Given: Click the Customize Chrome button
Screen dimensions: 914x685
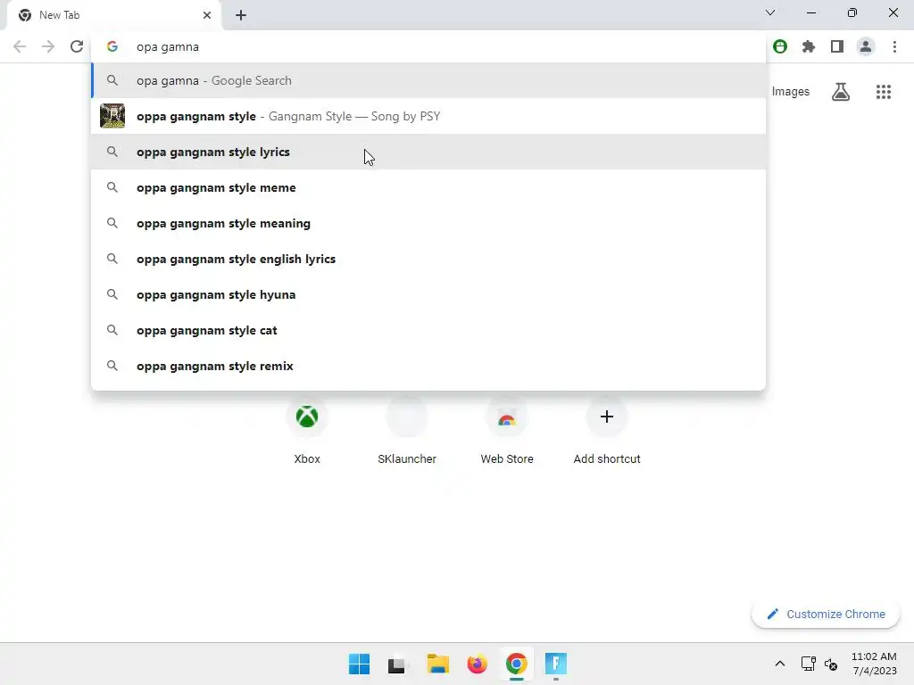Looking at the screenshot, I should tap(826, 614).
